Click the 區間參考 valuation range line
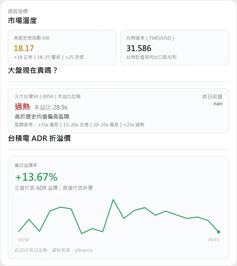The width and height of the screenshot is (237, 266). (x=79, y=125)
